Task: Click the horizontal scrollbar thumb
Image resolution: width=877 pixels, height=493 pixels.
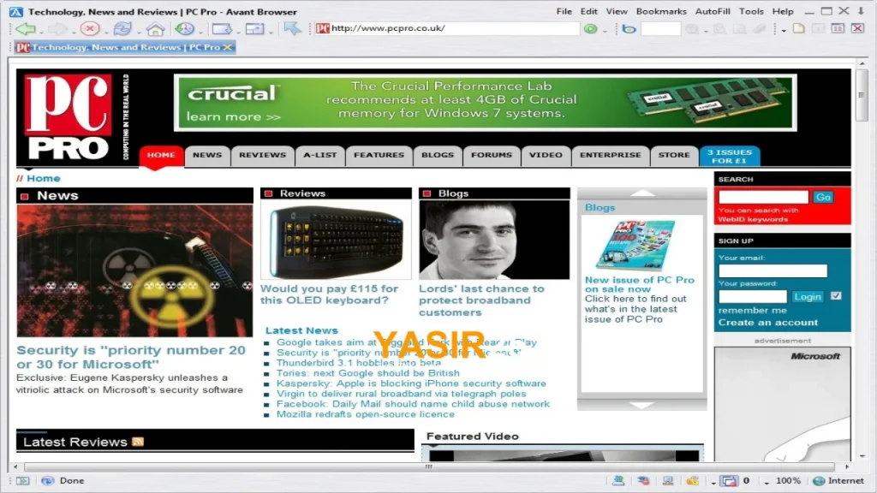Action: point(429,466)
